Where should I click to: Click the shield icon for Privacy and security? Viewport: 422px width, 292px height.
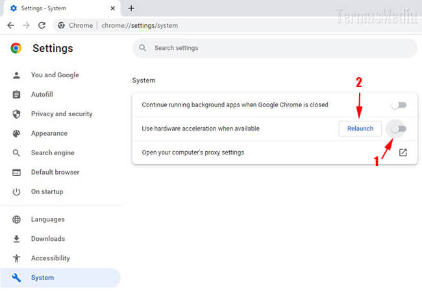point(16,114)
